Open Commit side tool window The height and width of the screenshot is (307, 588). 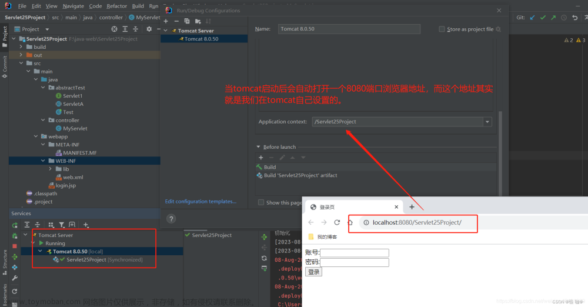click(5, 66)
